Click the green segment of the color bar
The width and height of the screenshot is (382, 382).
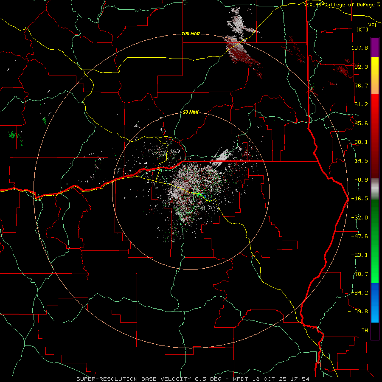click(375, 241)
